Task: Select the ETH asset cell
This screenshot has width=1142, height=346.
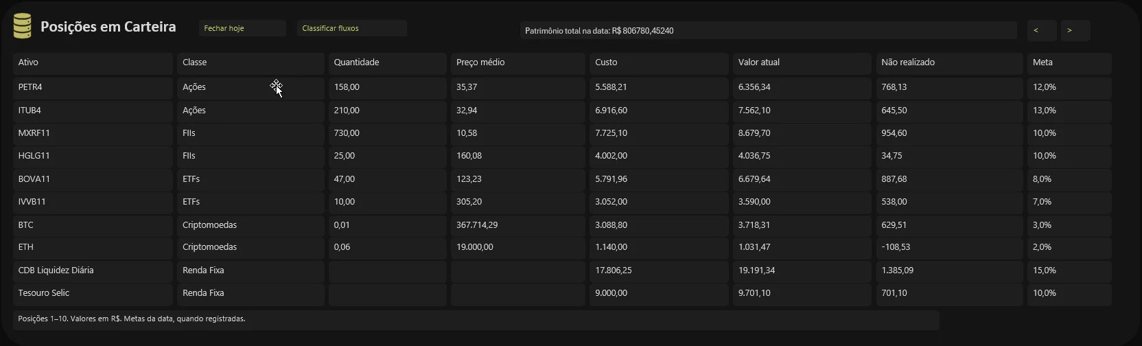Action: click(x=93, y=247)
